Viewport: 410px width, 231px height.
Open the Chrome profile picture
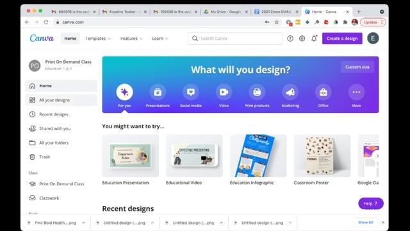[x=354, y=22]
